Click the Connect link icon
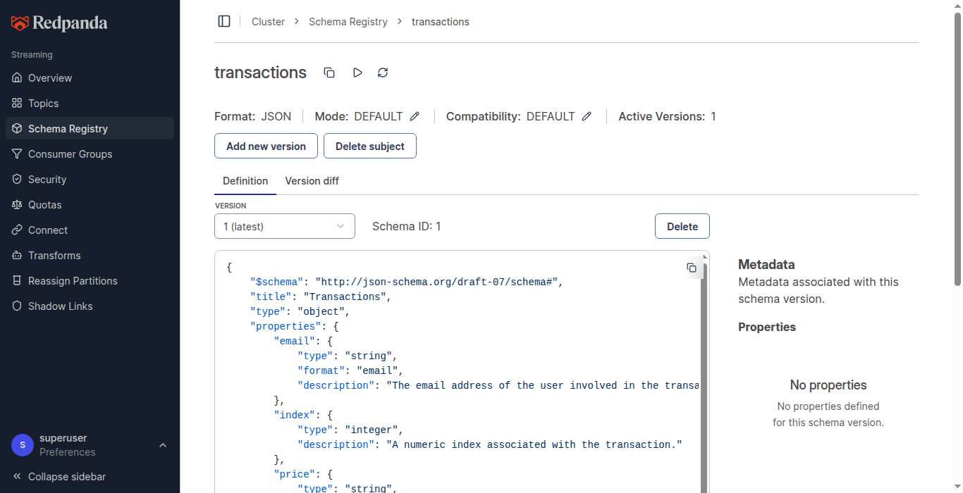The width and height of the screenshot is (963, 493). point(18,230)
